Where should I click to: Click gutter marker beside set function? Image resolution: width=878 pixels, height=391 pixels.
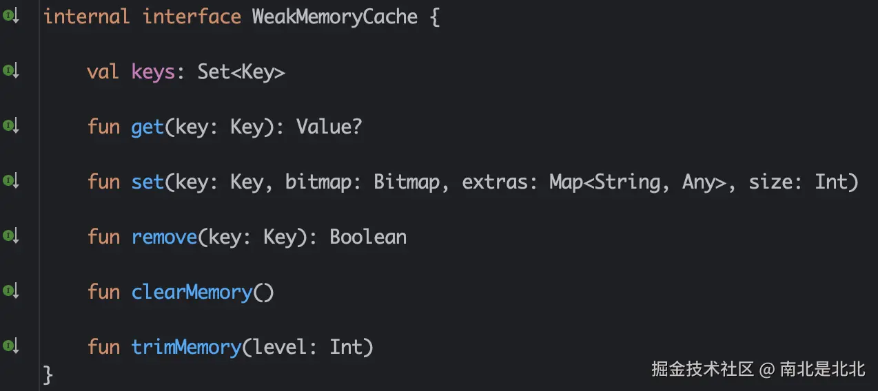10,181
